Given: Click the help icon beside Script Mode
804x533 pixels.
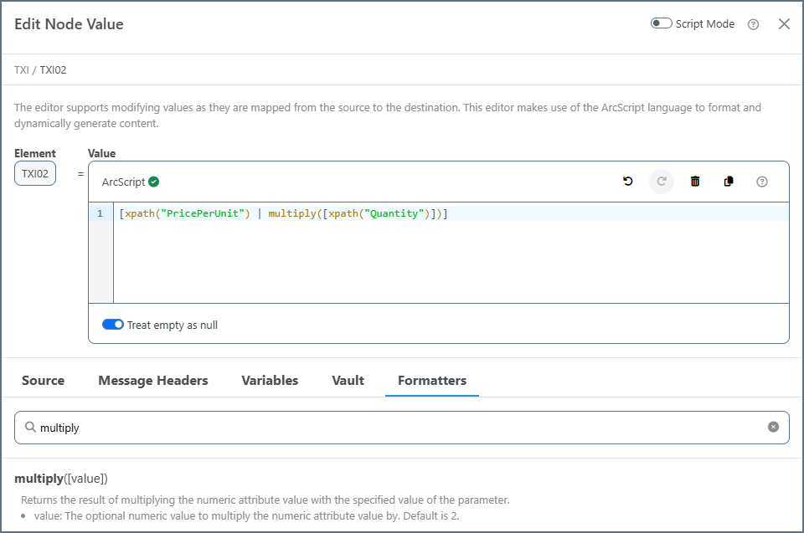Looking at the screenshot, I should point(753,24).
